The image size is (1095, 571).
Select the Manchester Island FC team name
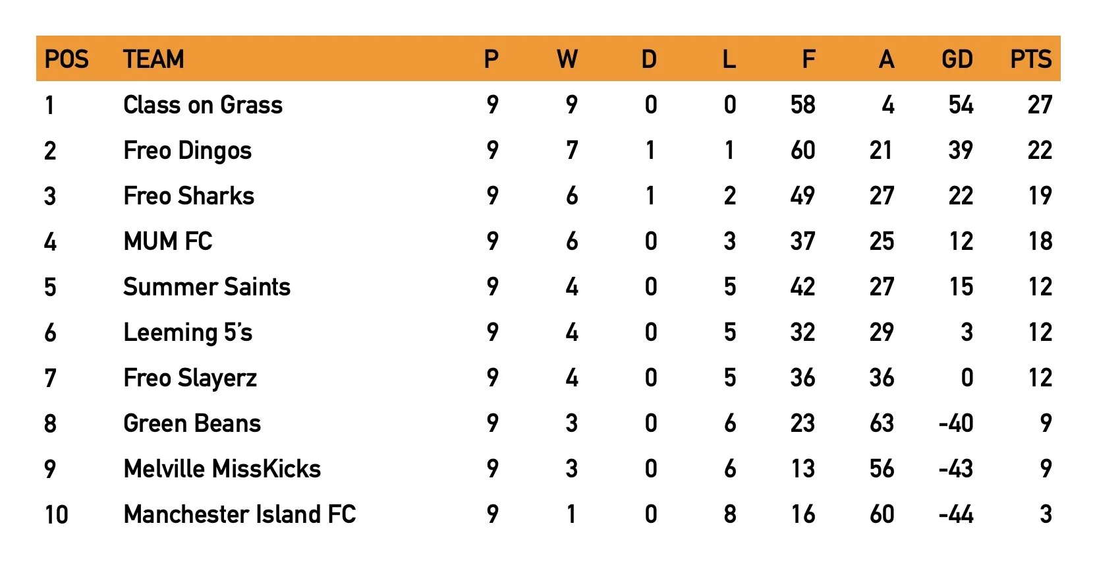point(240,514)
